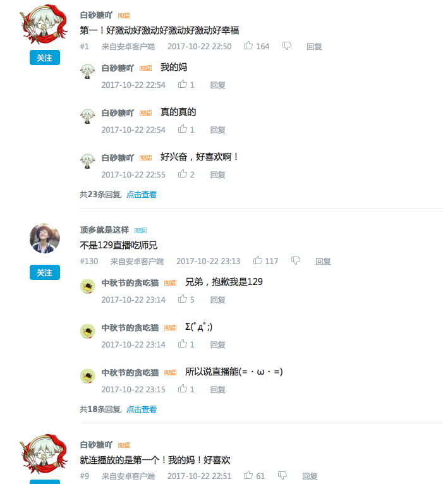Image resolution: width=443 pixels, height=484 pixels.
Task: Reply to comment #1 via 回复
Action: [x=314, y=47]
